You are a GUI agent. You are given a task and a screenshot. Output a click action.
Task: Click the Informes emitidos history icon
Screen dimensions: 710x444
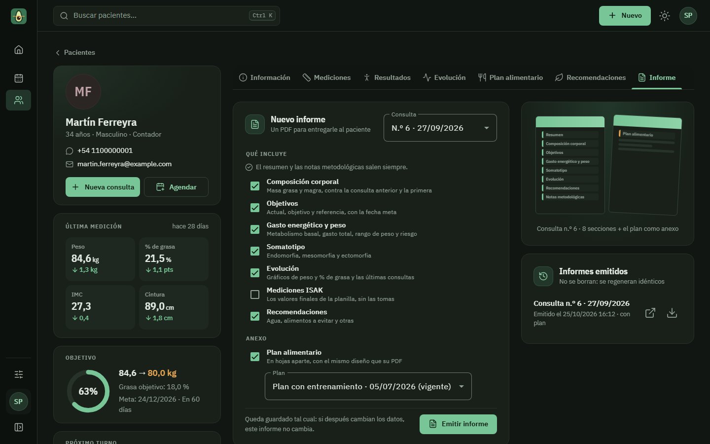543,276
